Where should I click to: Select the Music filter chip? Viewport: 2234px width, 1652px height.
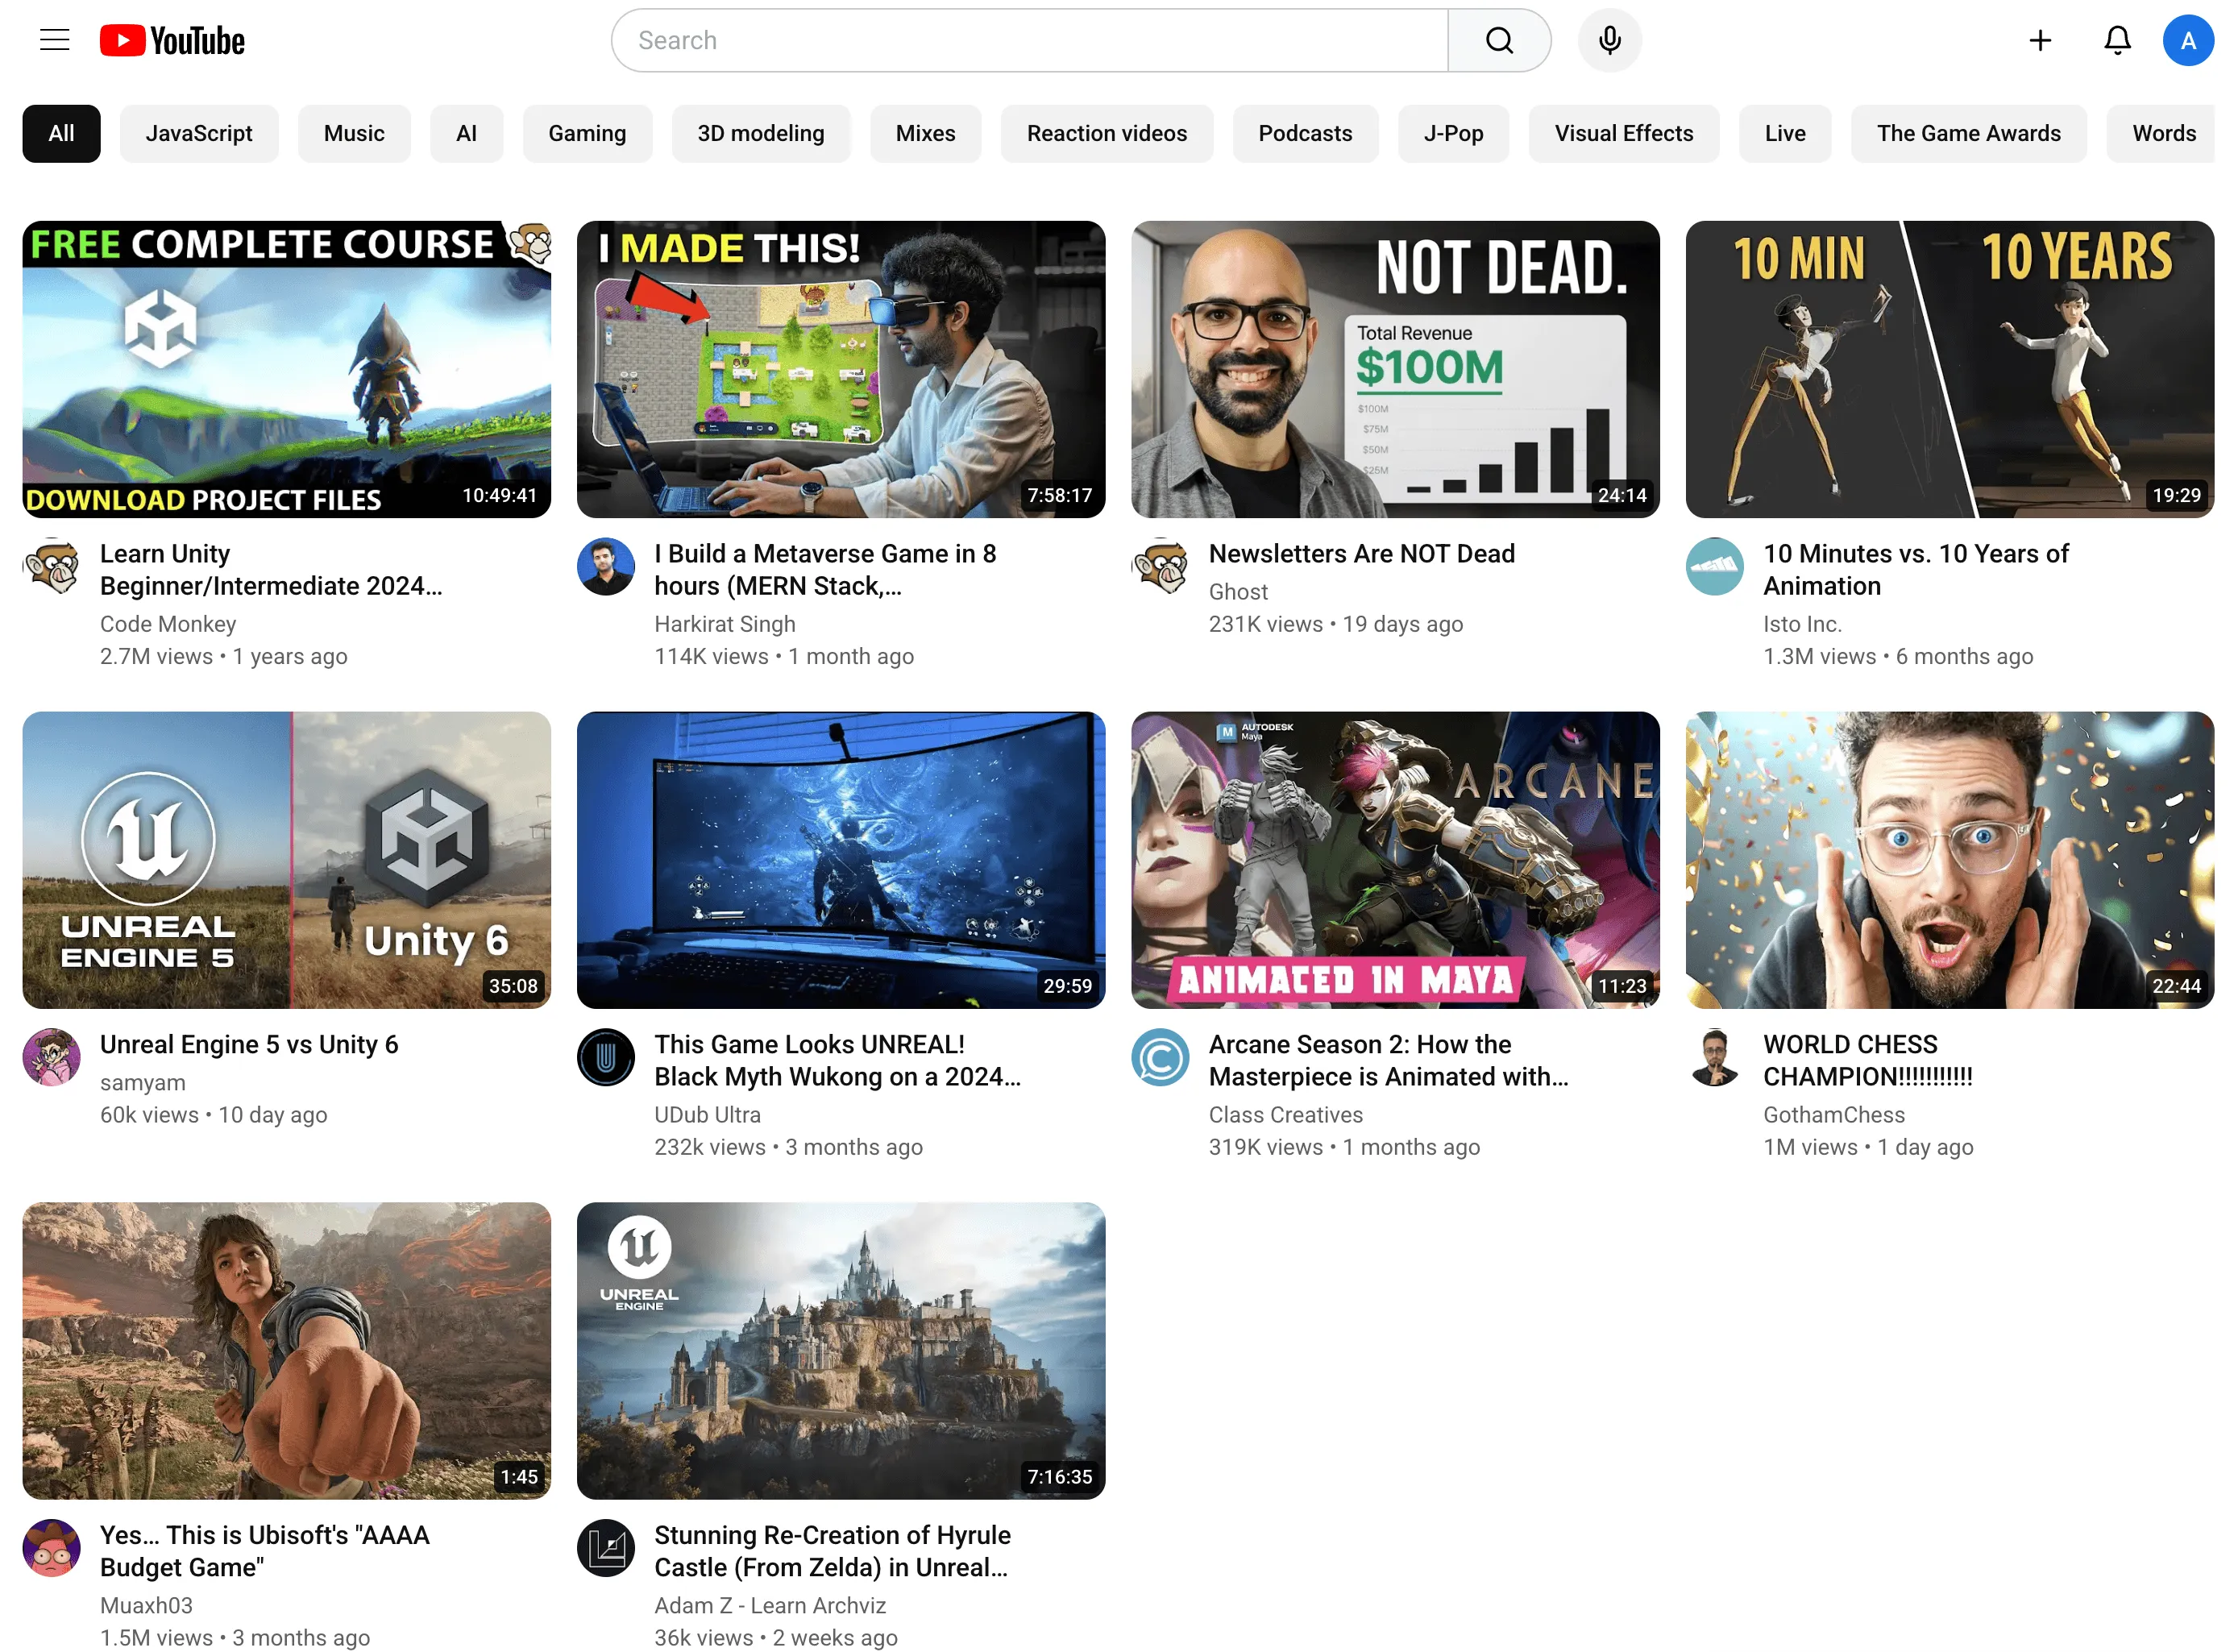(354, 133)
